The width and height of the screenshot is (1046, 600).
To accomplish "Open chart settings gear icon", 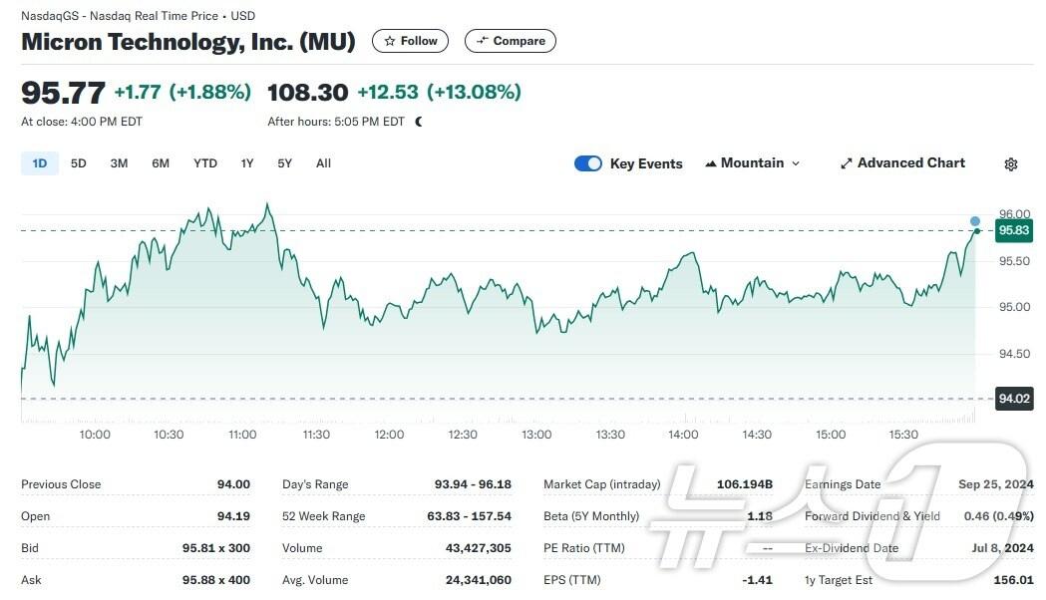I will (1010, 164).
